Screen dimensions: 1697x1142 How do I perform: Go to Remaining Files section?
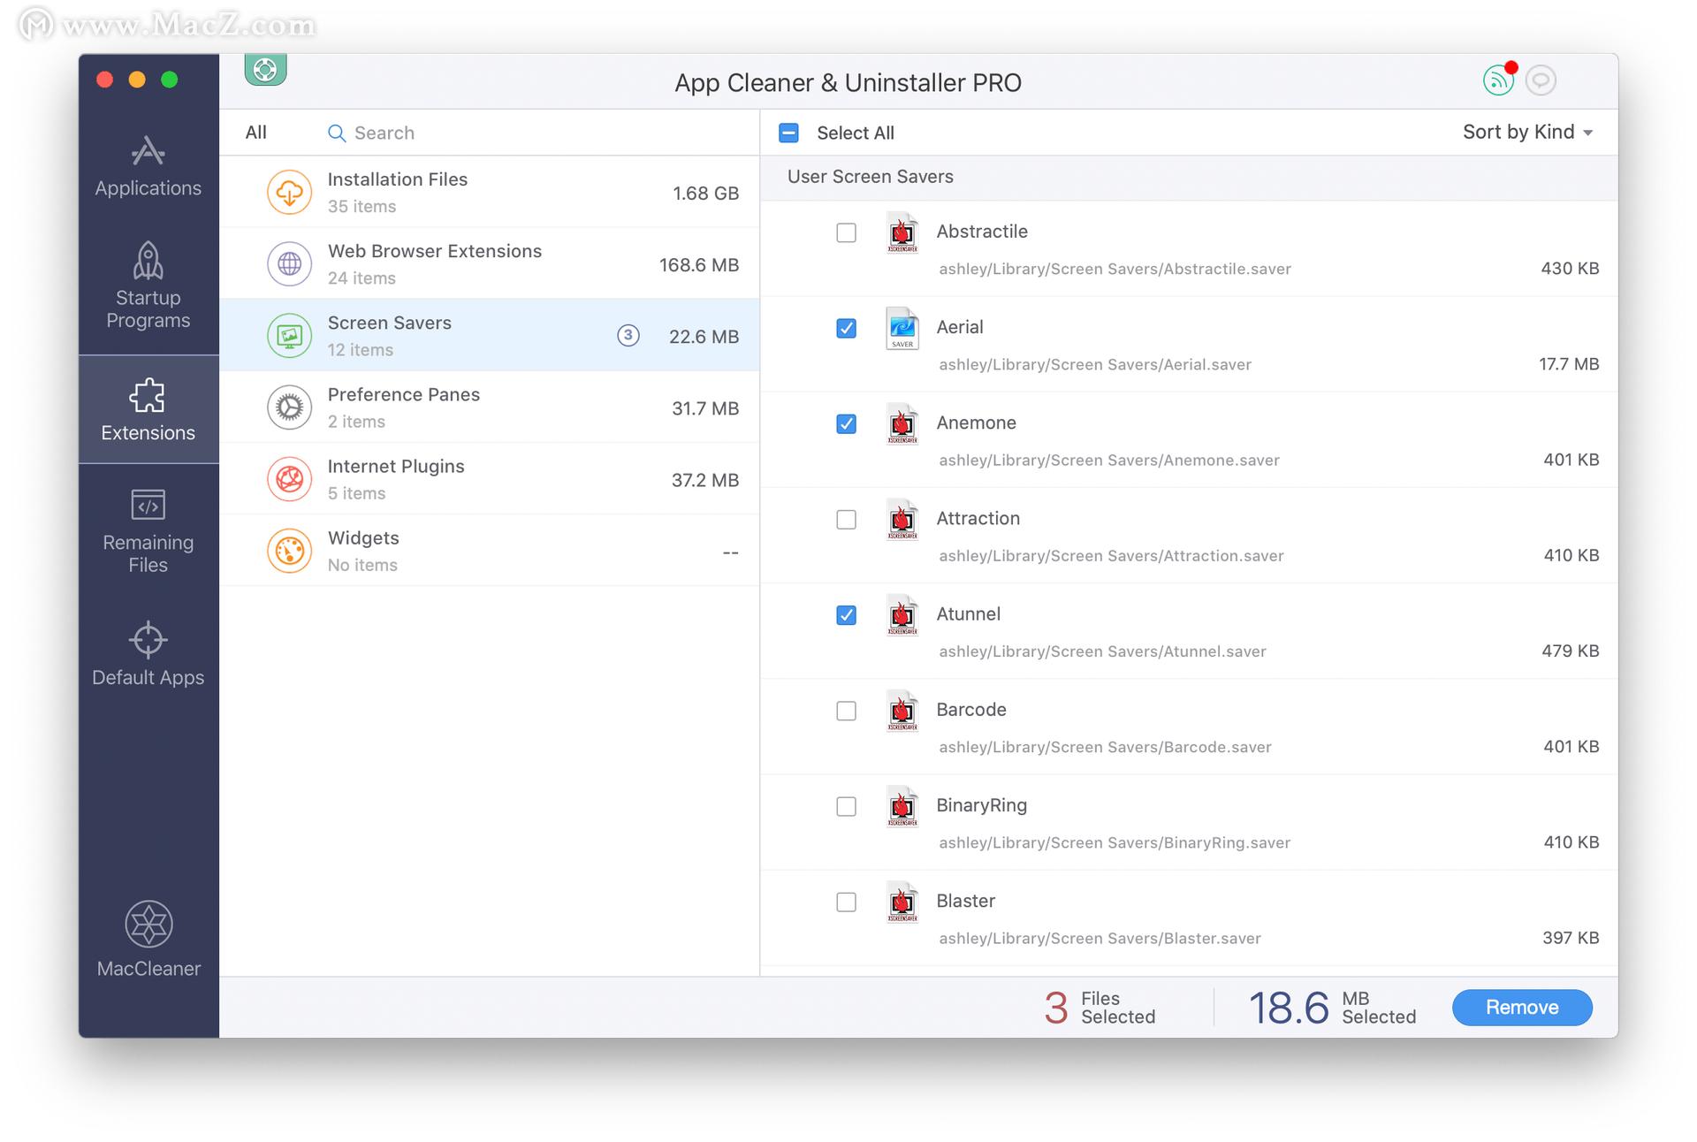[148, 530]
